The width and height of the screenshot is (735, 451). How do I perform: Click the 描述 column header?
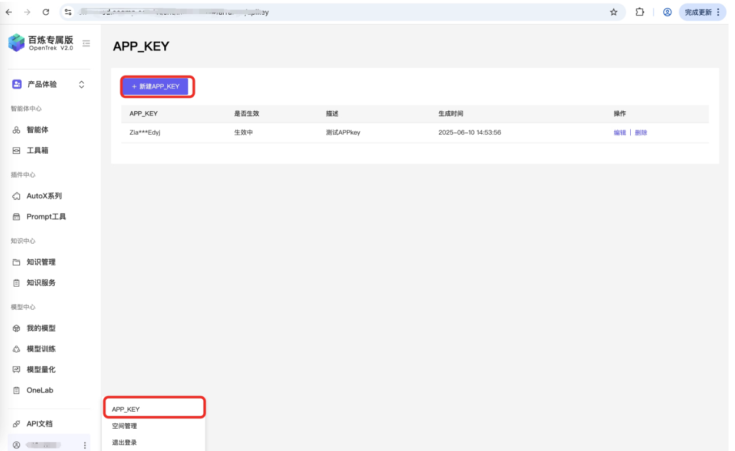tap(332, 114)
